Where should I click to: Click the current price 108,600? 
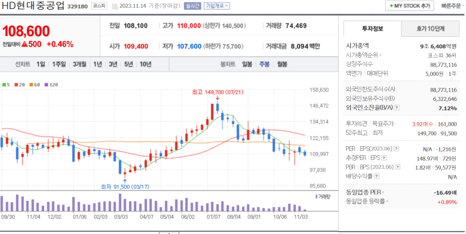(26, 31)
